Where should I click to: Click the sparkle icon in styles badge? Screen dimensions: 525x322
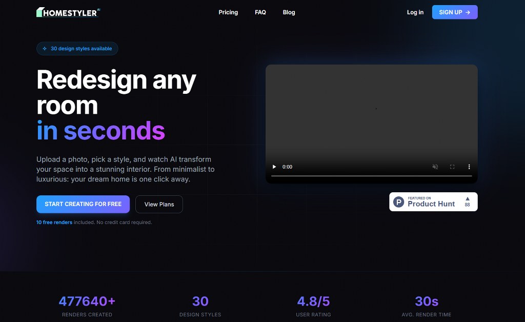point(45,49)
